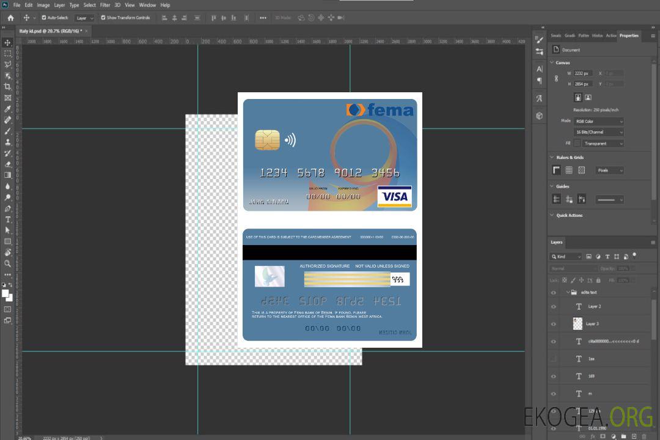The height and width of the screenshot is (440, 660).
Task: Click the align left edges icon
Action: pyautogui.click(x=164, y=18)
